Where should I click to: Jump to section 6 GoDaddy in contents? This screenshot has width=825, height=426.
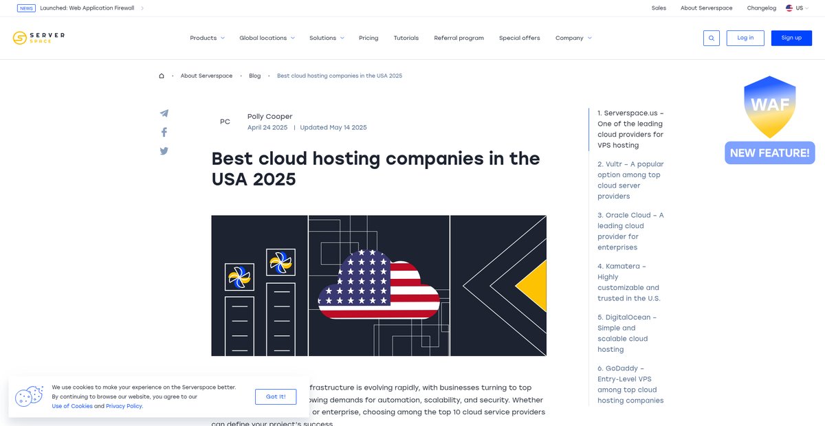pos(630,384)
